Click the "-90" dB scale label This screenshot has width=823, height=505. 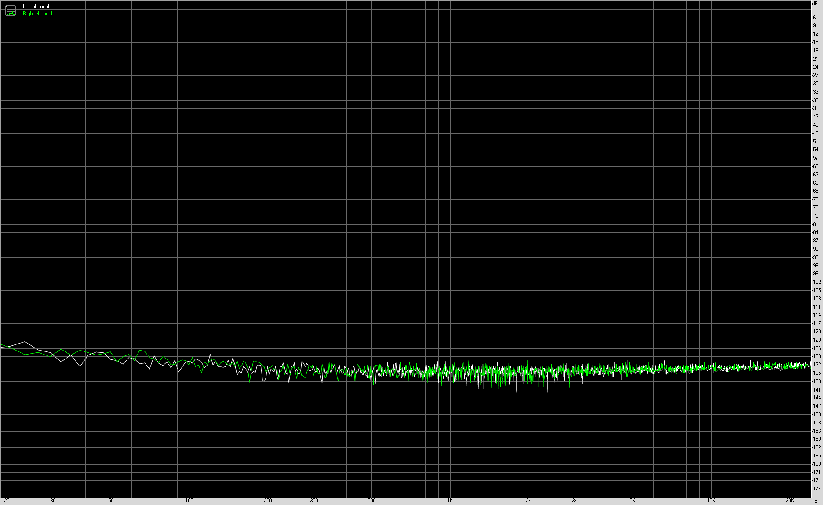[815, 249]
